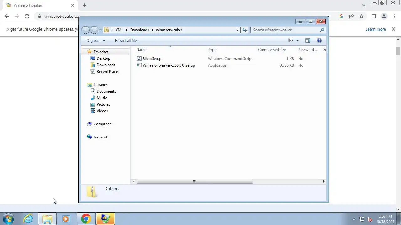Click Downloads breadcrumb in address bar
Image resolution: width=401 pixels, height=225 pixels.
click(139, 30)
